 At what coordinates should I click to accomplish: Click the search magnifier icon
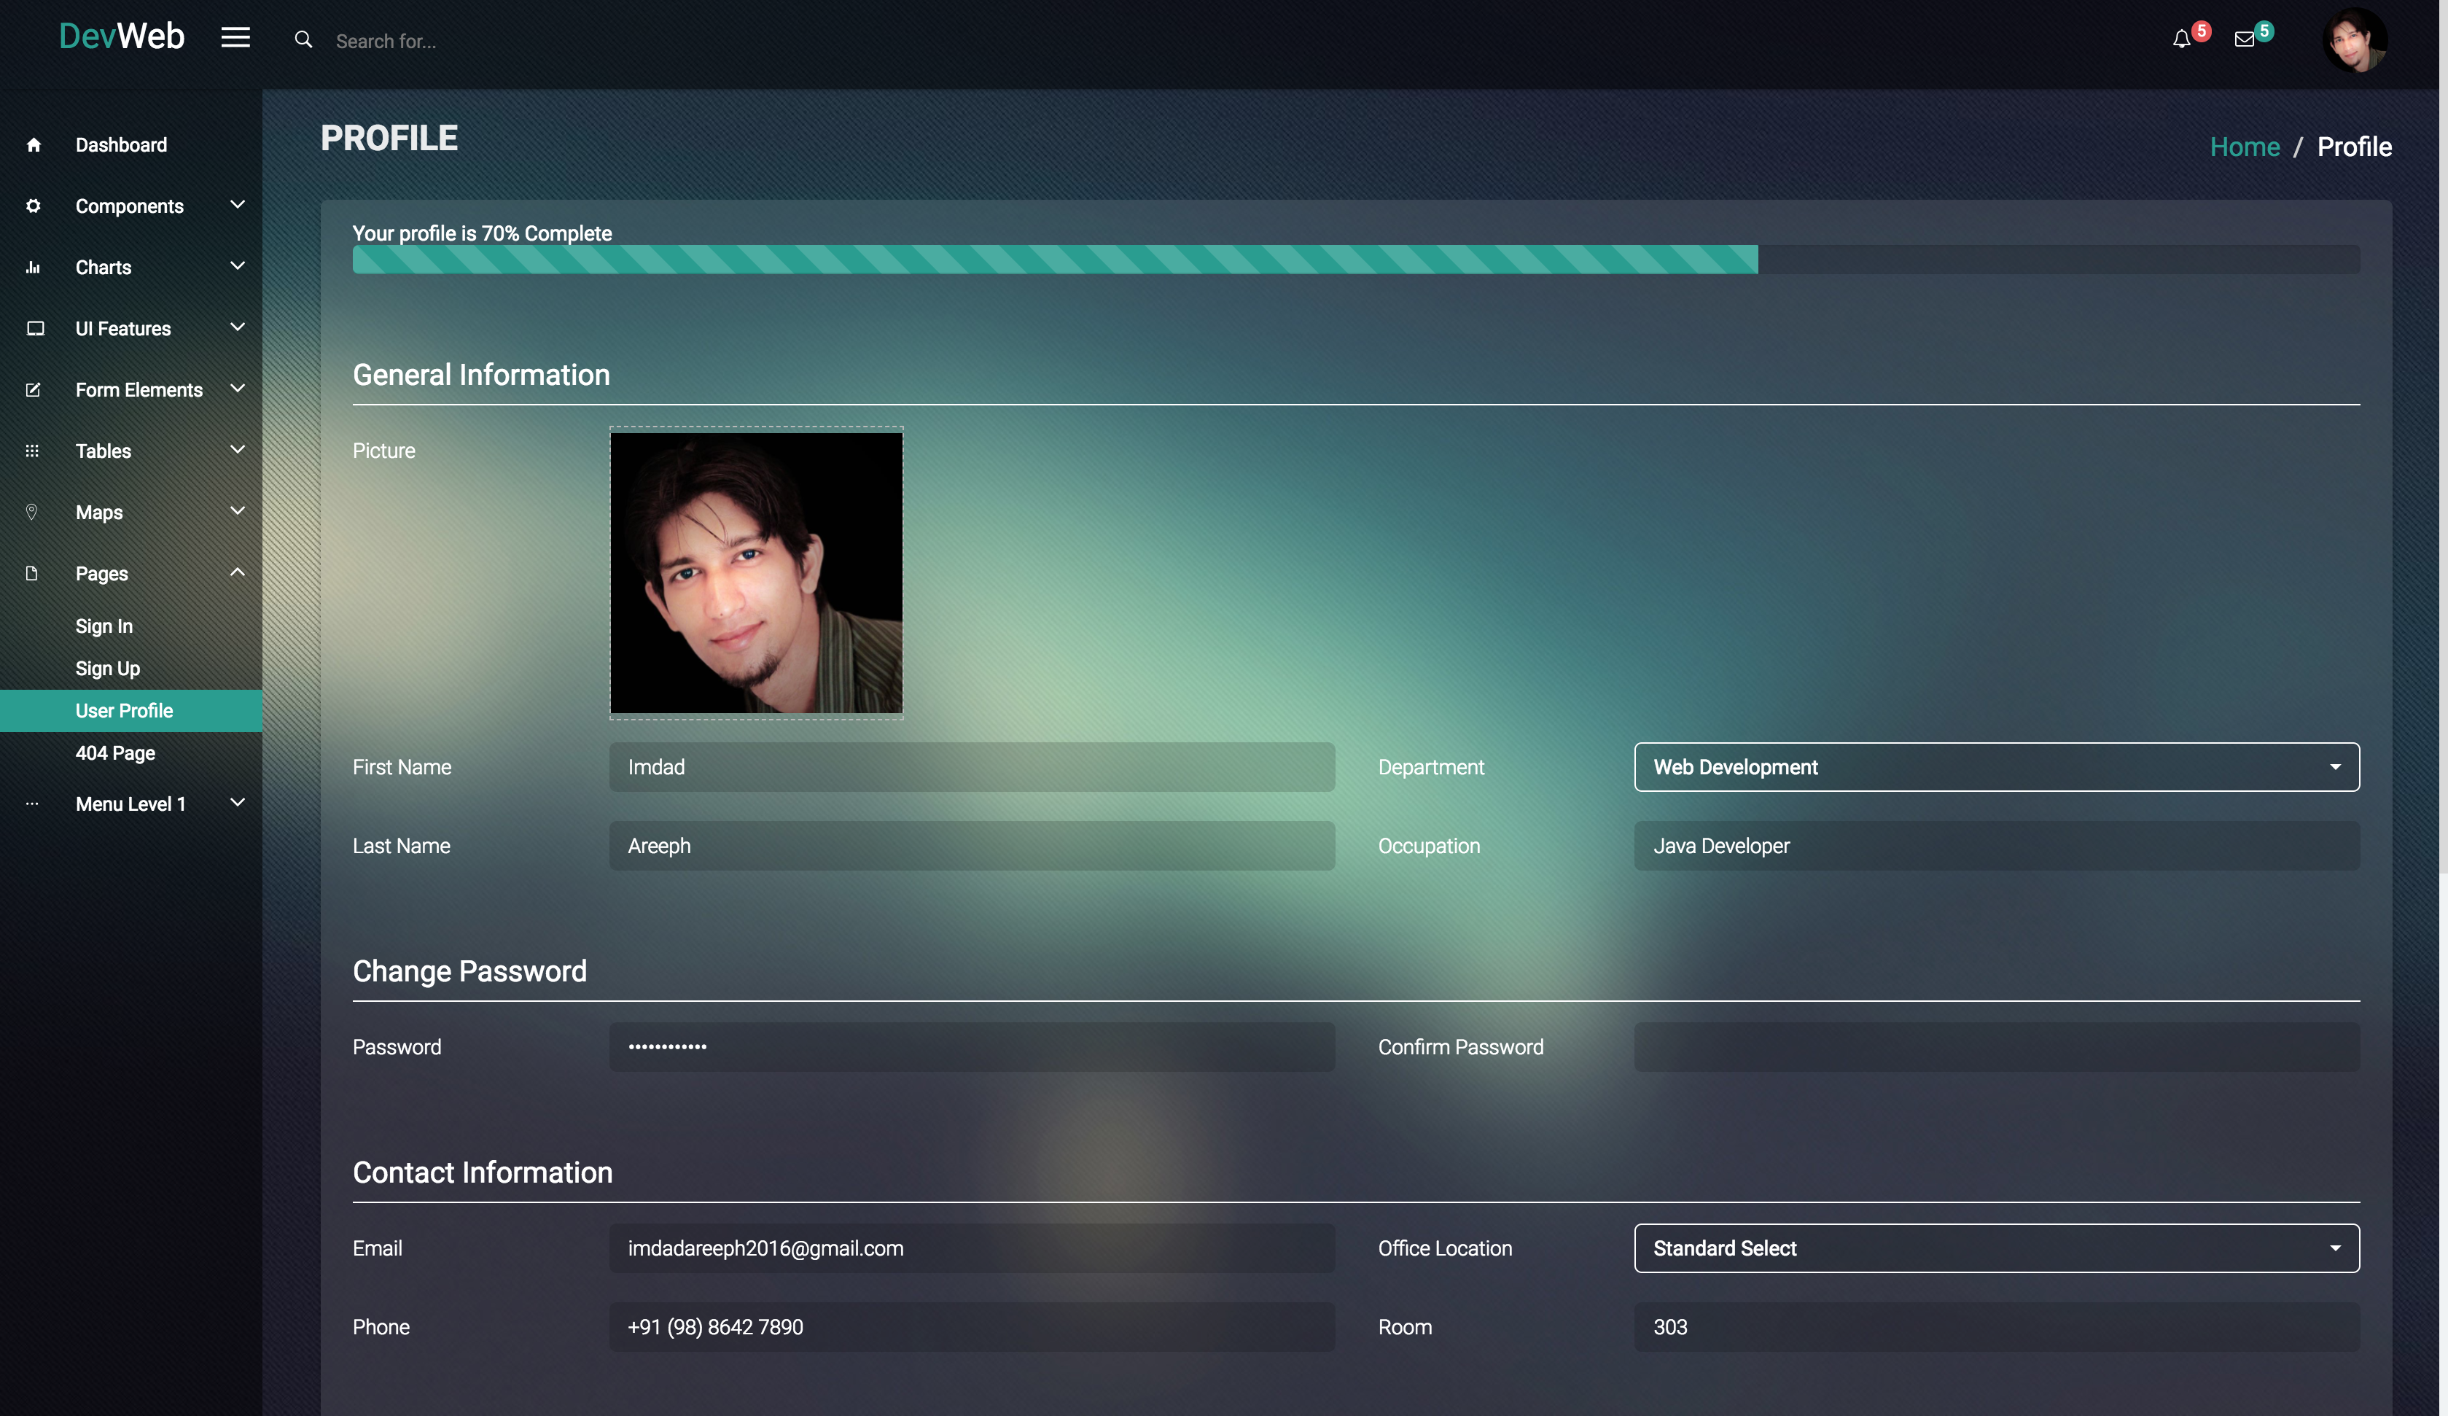point(303,40)
